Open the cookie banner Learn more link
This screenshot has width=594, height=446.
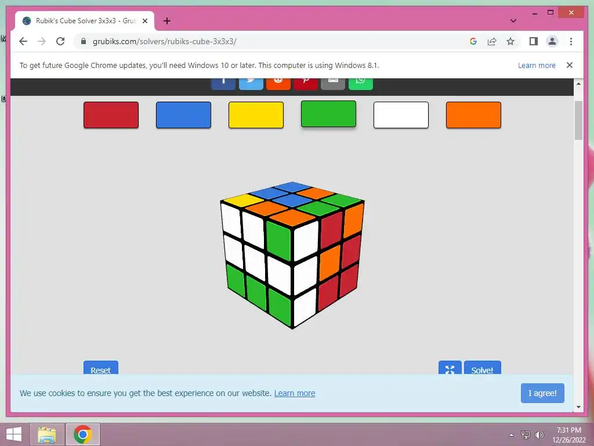pyautogui.click(x=295, y=393)
